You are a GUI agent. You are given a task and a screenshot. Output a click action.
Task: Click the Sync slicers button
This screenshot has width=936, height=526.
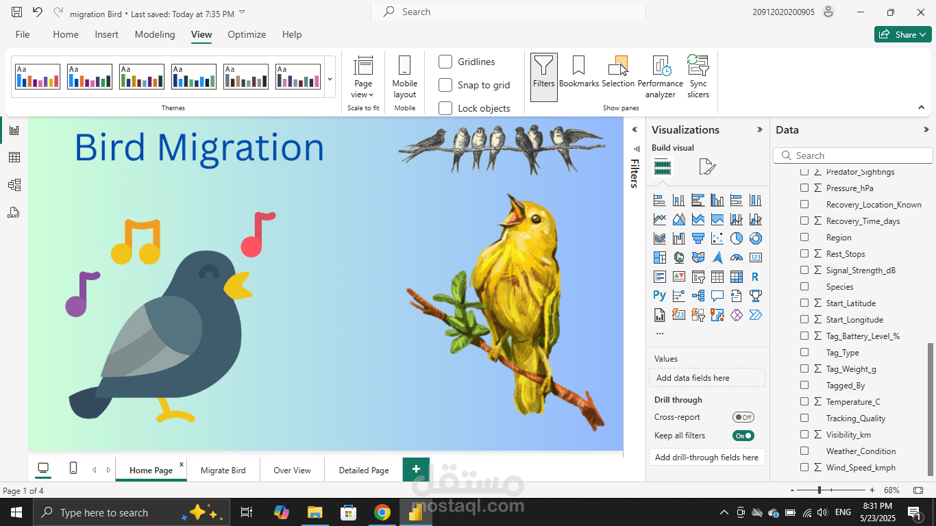[x=698, y=77]
